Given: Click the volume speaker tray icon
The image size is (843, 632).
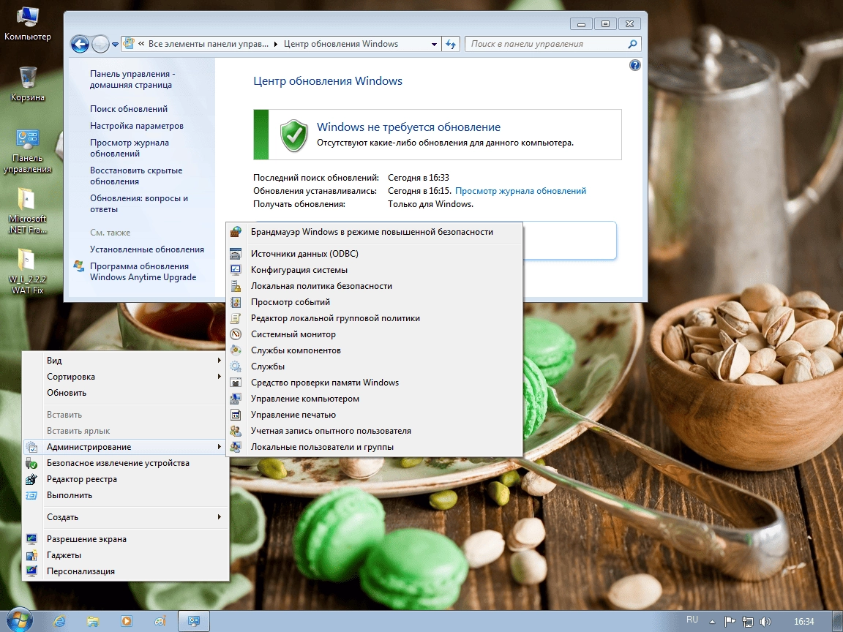Looking at the screenshot, I should tap(765, 621).
